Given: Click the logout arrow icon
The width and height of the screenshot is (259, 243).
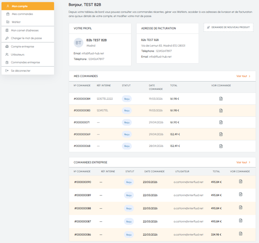Looking at the screenshot, I should [x=7, y=71].
